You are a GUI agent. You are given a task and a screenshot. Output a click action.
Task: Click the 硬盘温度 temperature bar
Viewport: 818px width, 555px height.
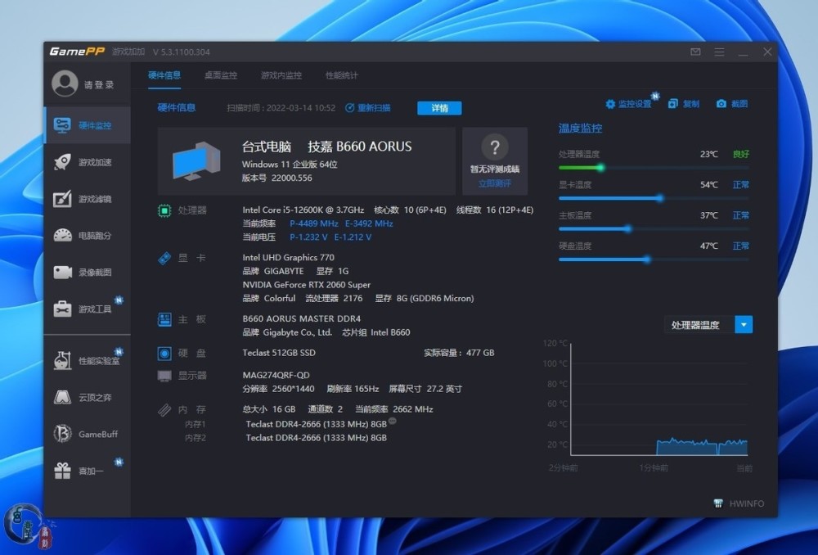pos(654,259)
